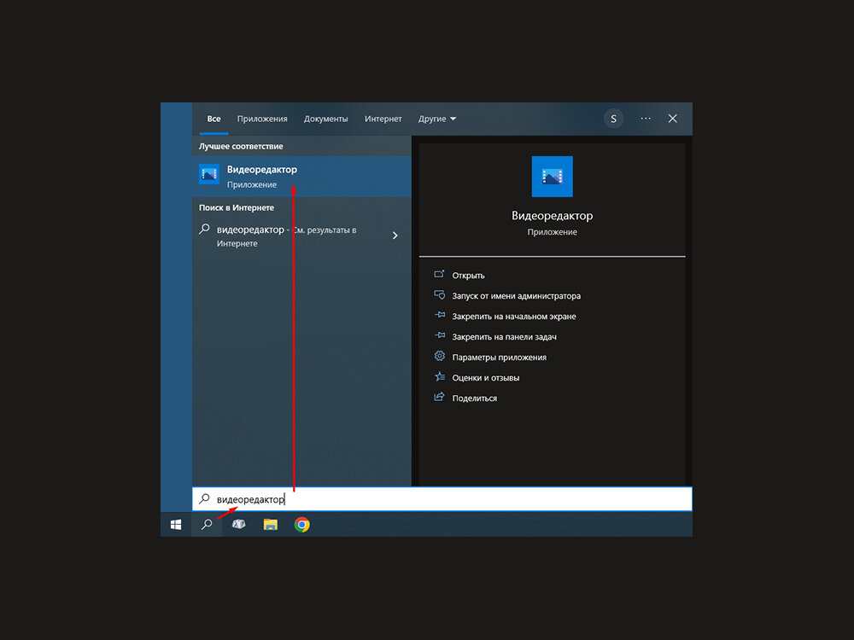Open the Task View taskbar icon
This screenshot has width=854, height=640.
tap(238, 524)
